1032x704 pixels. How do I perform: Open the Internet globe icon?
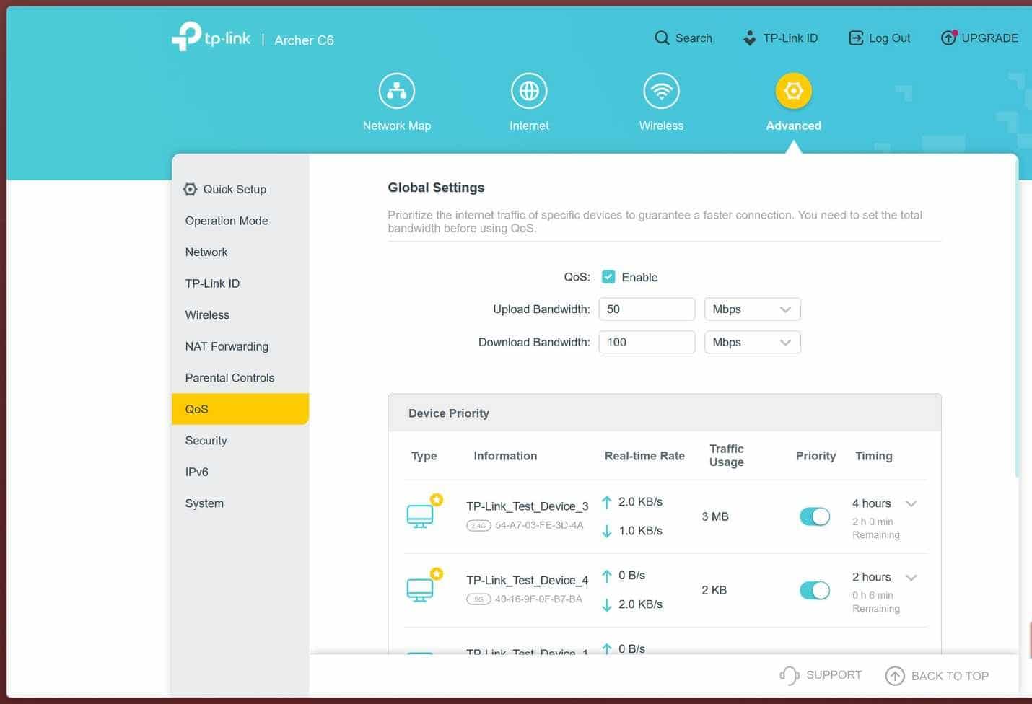529,91
